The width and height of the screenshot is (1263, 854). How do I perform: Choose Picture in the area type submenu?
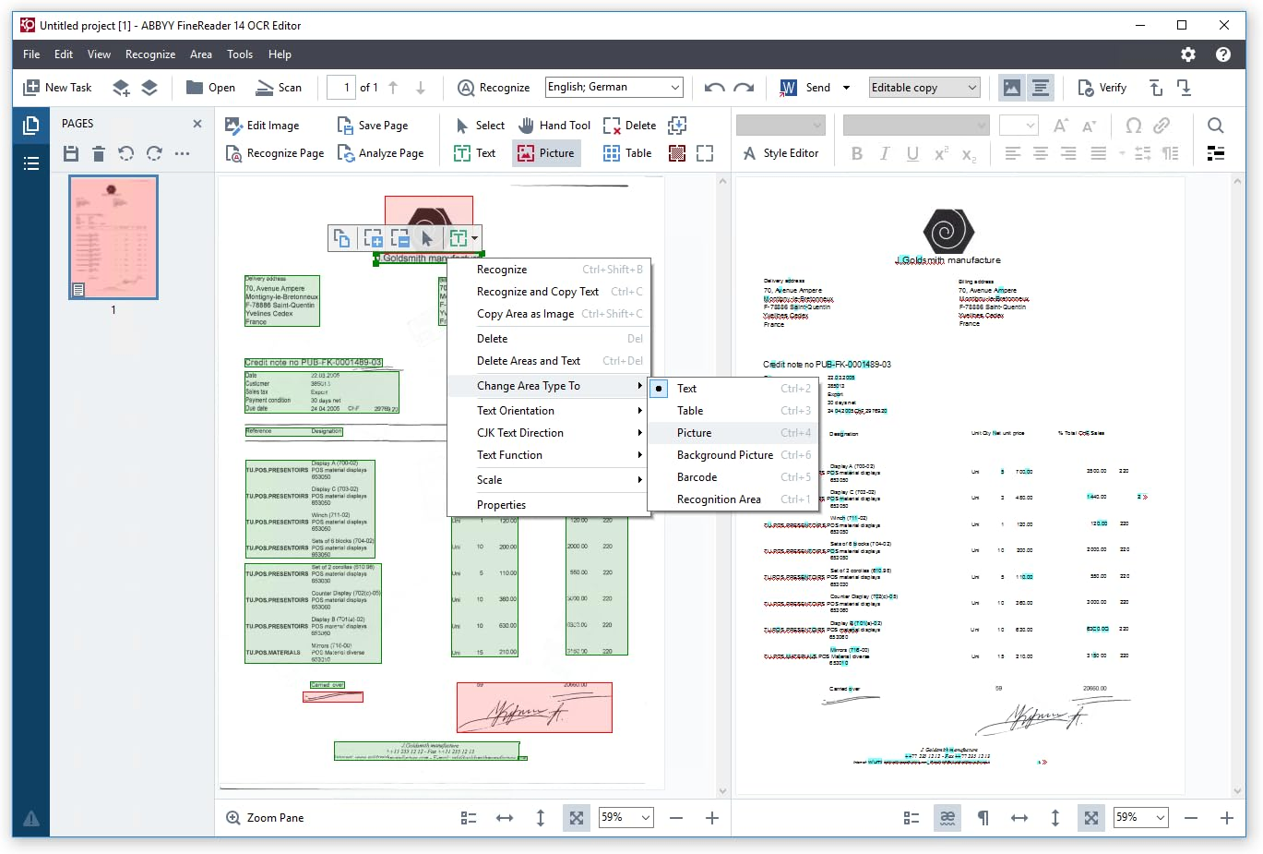pos(694,433)
